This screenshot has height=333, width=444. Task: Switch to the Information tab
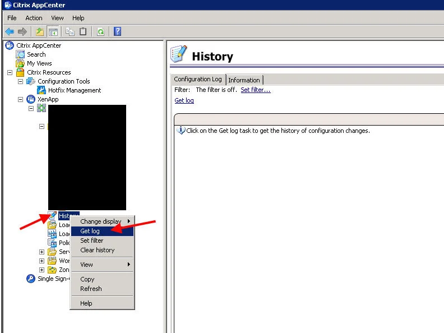pyautogui.click(x=244, y=80)
